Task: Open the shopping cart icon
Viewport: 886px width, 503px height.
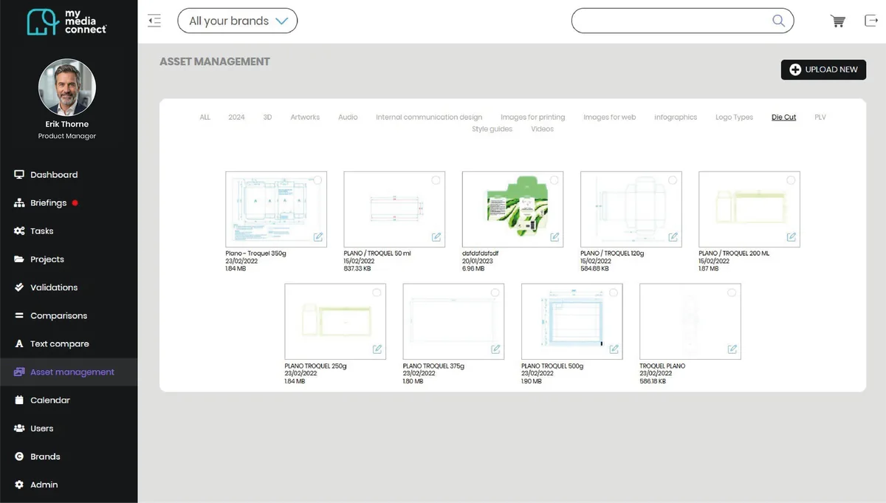Action: coord(838,21)
